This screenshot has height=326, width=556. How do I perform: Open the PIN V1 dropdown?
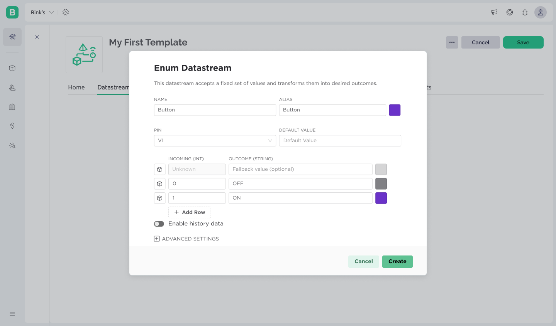coord(215,141)
